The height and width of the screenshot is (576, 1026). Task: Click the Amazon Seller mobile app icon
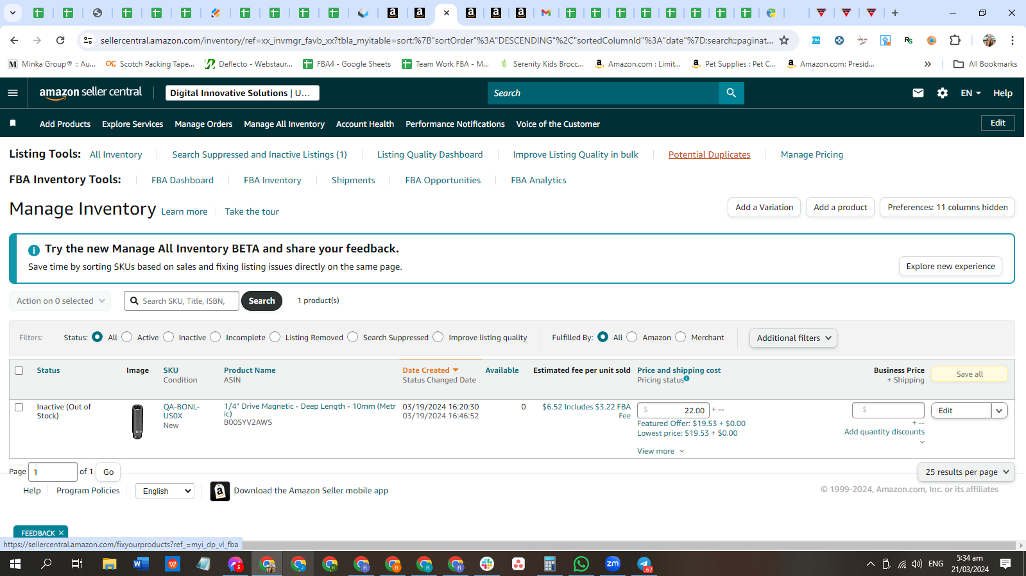[220, 491]
